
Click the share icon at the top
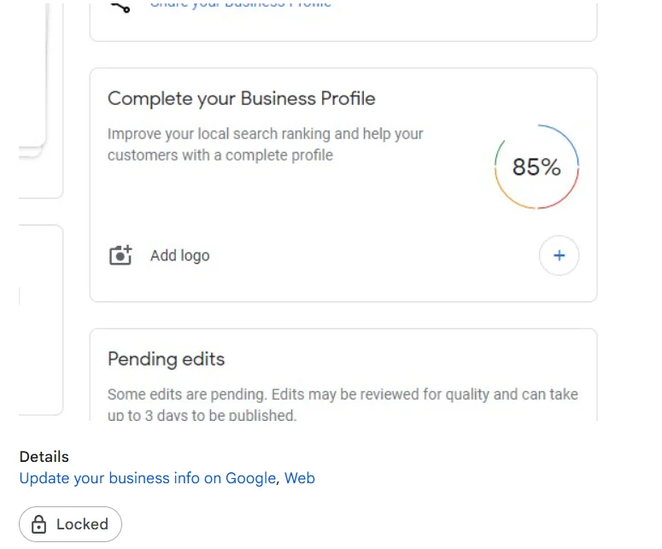(x=120, y=5)
